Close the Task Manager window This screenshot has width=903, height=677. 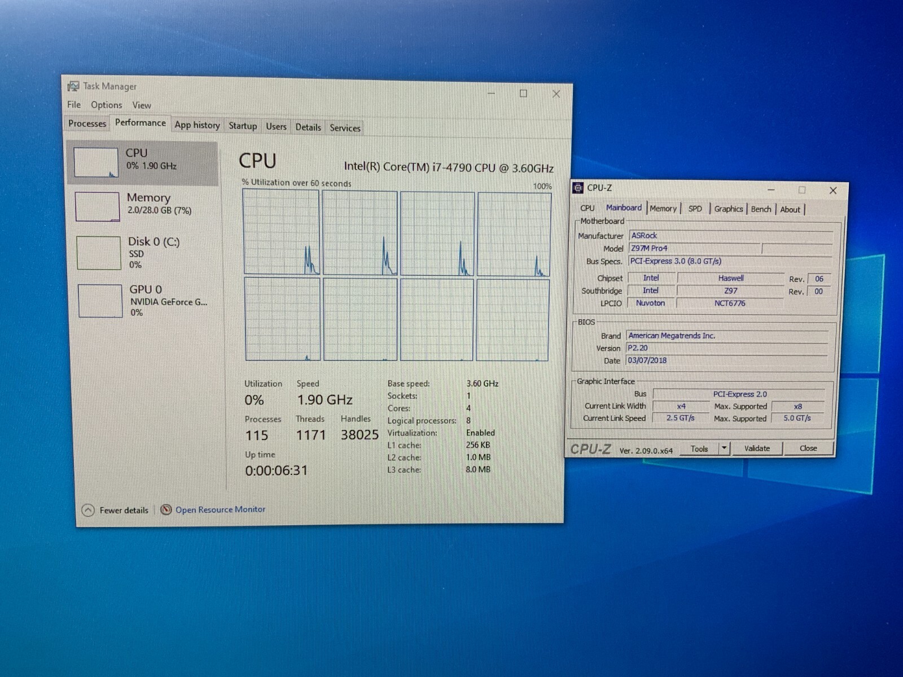point(556,94)
